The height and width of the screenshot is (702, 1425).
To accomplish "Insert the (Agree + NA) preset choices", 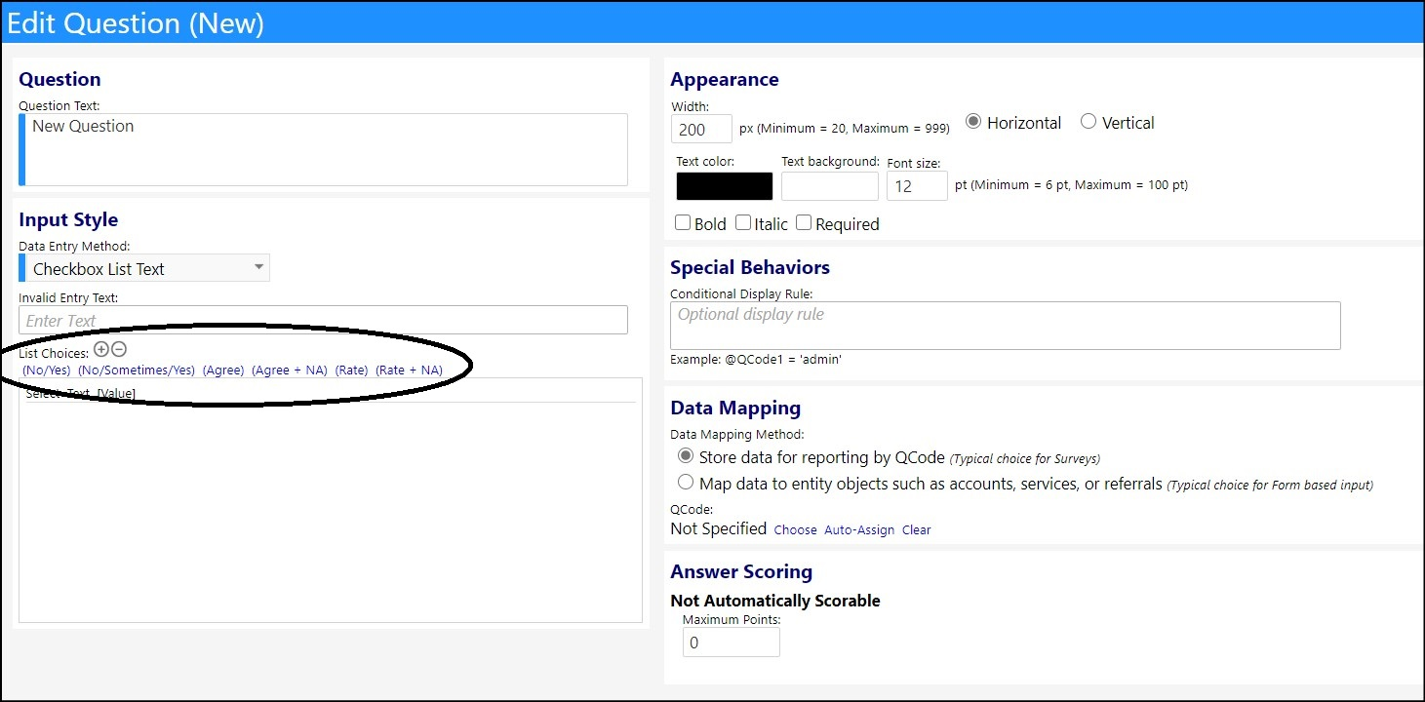I will click(x=290, y=370).
